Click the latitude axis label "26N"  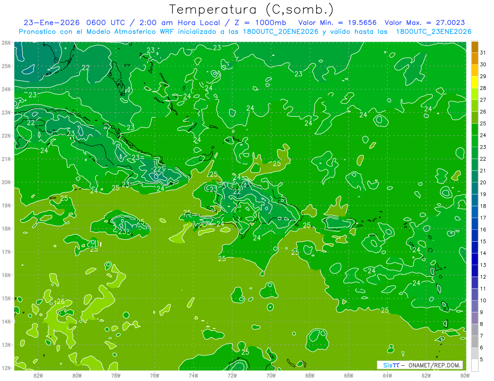pyautogui.click(x=6, y=43)
